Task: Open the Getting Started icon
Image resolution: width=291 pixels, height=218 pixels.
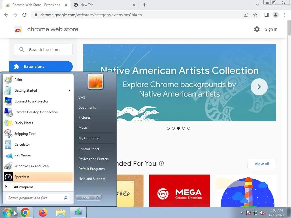Action: 8,91
